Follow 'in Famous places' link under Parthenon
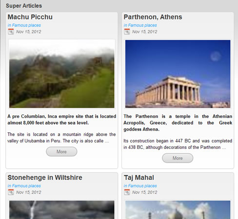The image size is (238, 219). [x=140, y=25]
